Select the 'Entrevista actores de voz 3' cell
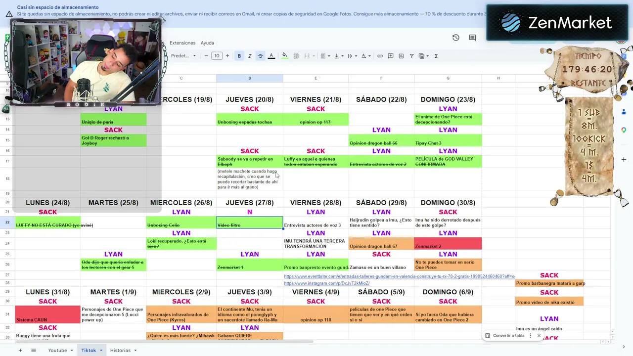Screen dimensions: 633x356 click(x=316, y=222)
